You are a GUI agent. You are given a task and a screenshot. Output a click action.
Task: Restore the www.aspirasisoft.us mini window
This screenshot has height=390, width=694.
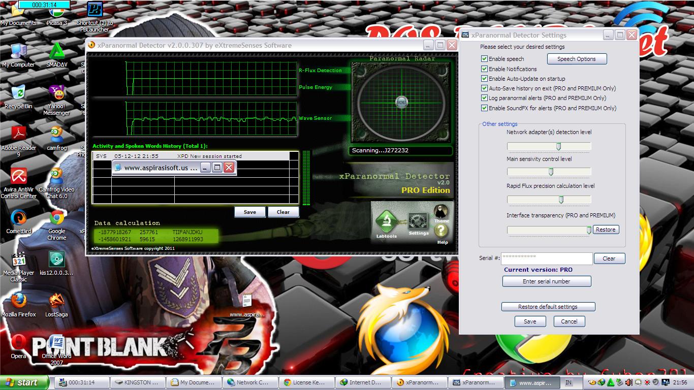tap(217, 168)
